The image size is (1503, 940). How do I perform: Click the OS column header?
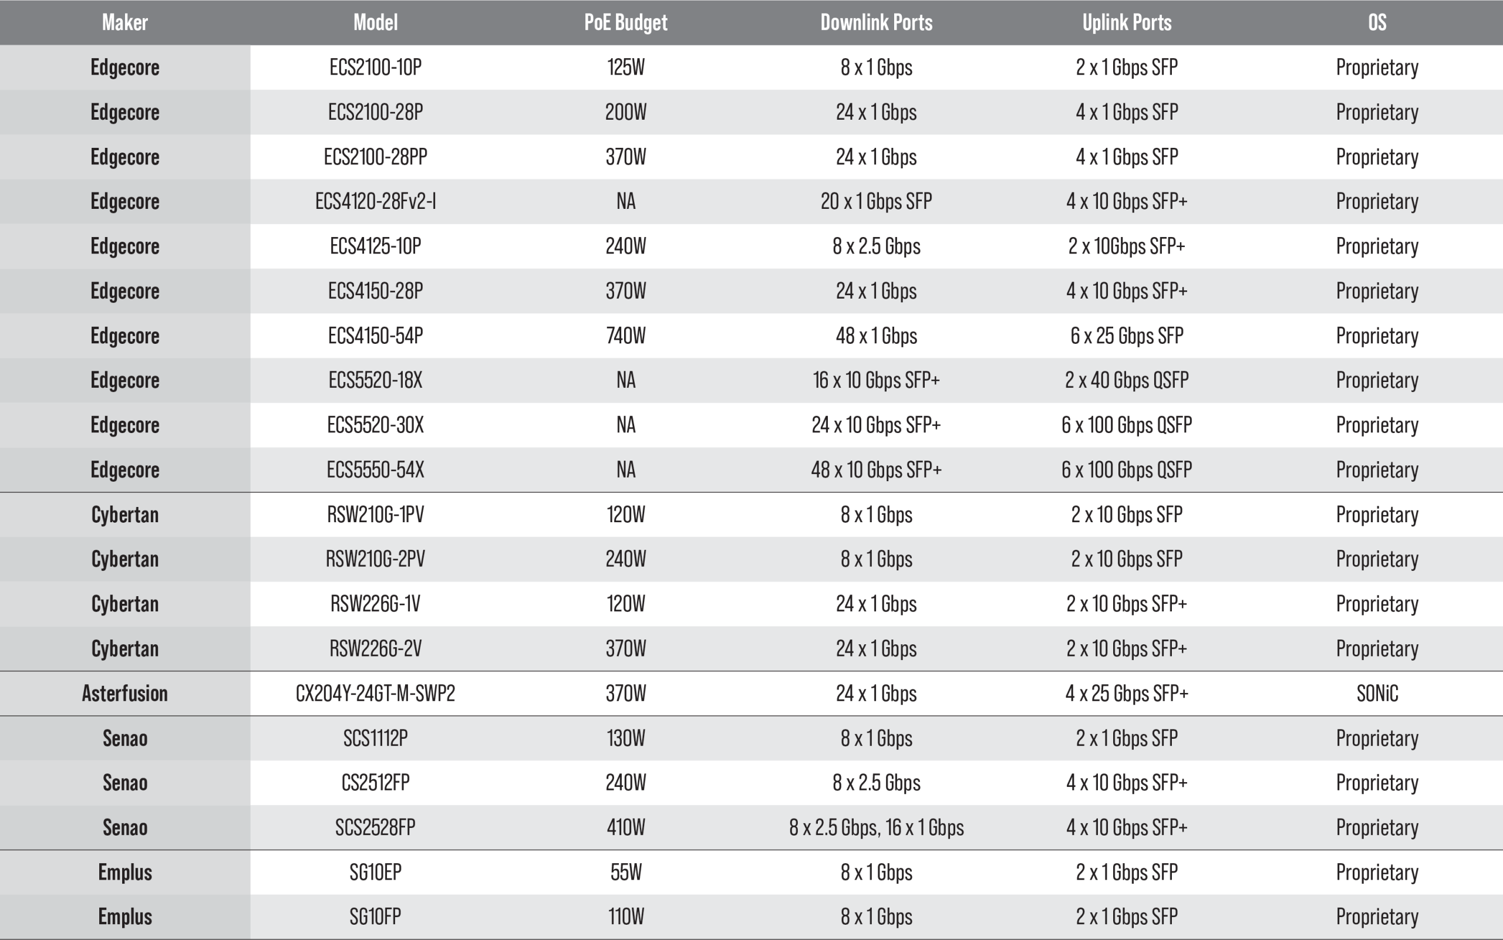[1377, 23]
